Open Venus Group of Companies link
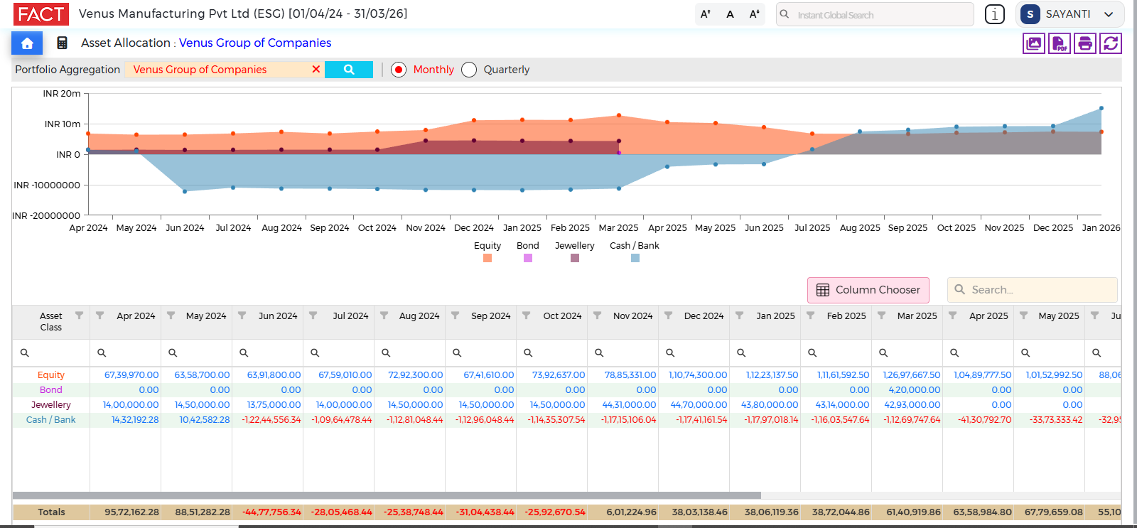 255,43
